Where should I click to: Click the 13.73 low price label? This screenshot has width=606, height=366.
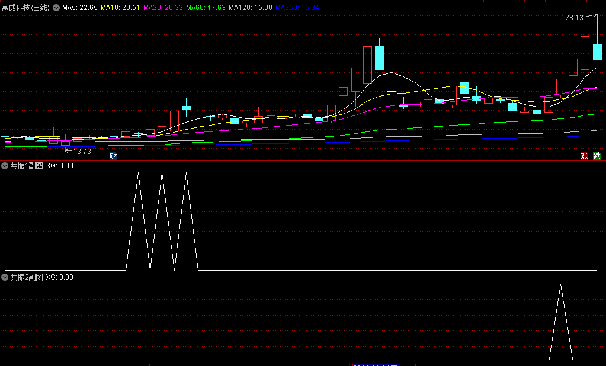tap(82, 152)
